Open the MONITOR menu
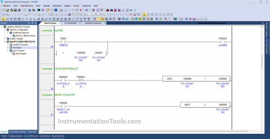 57,6
